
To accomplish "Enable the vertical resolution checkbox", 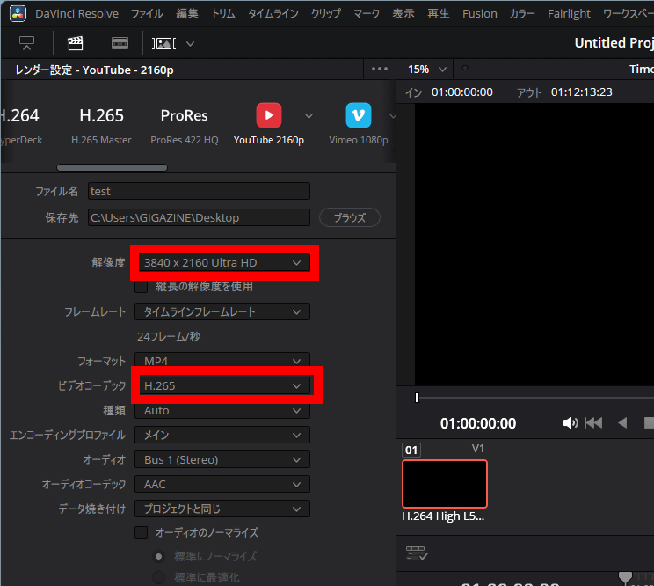I will [x=141, y=286].
